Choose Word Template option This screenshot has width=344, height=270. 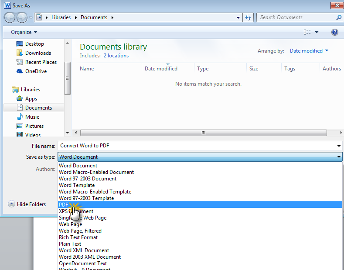pyautogui.click(x=200, y=185)
